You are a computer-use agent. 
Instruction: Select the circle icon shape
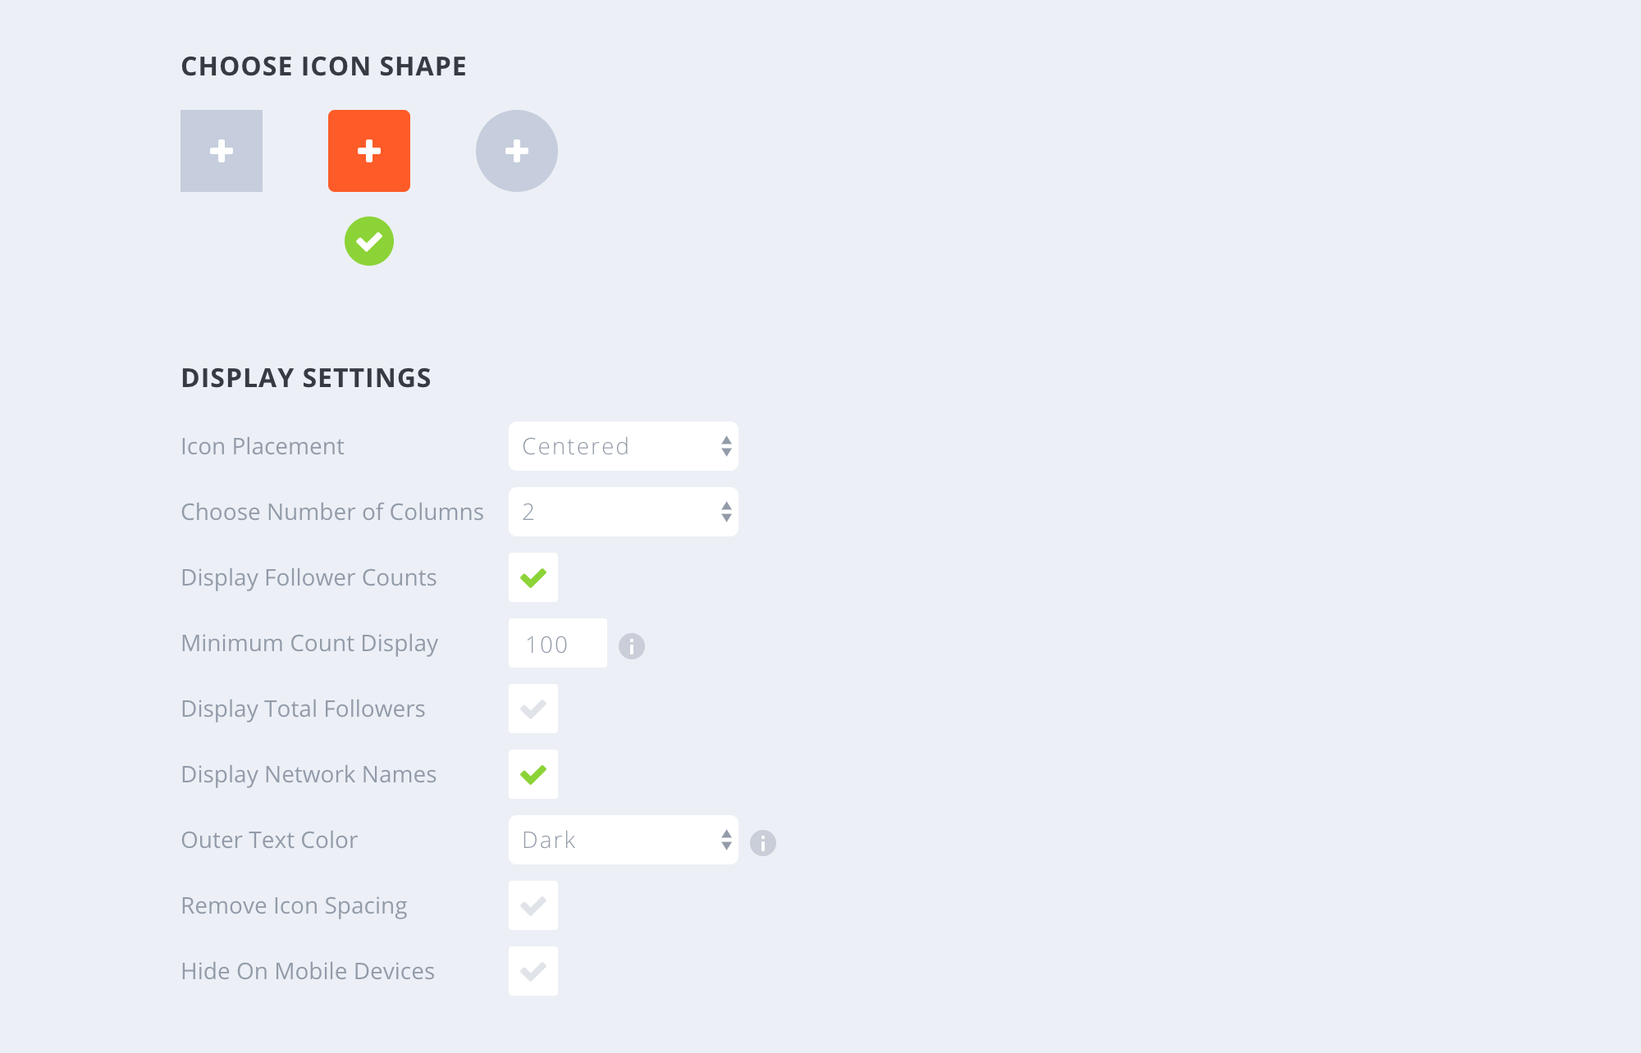(517, 151)
